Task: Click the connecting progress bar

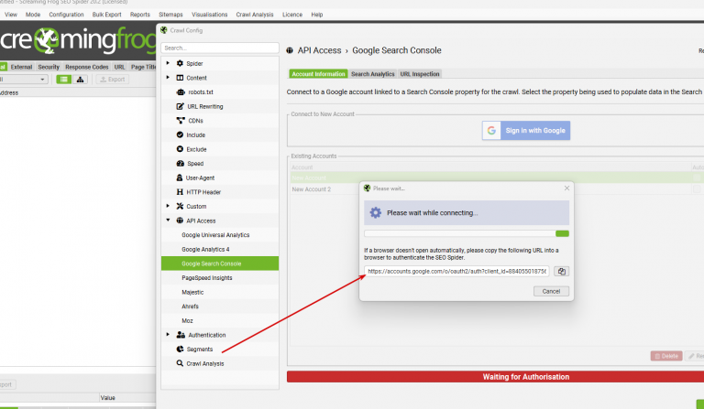Action: click(x=467, y=233)
